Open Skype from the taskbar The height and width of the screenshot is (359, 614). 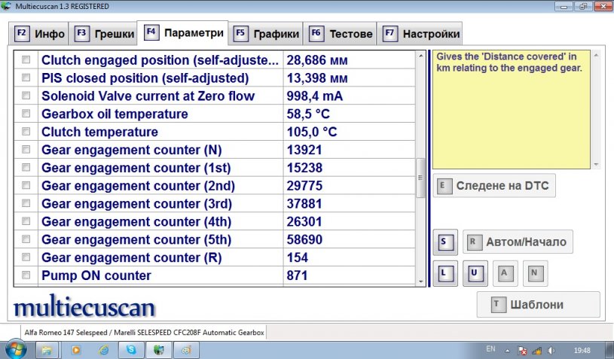coord(132,350)
